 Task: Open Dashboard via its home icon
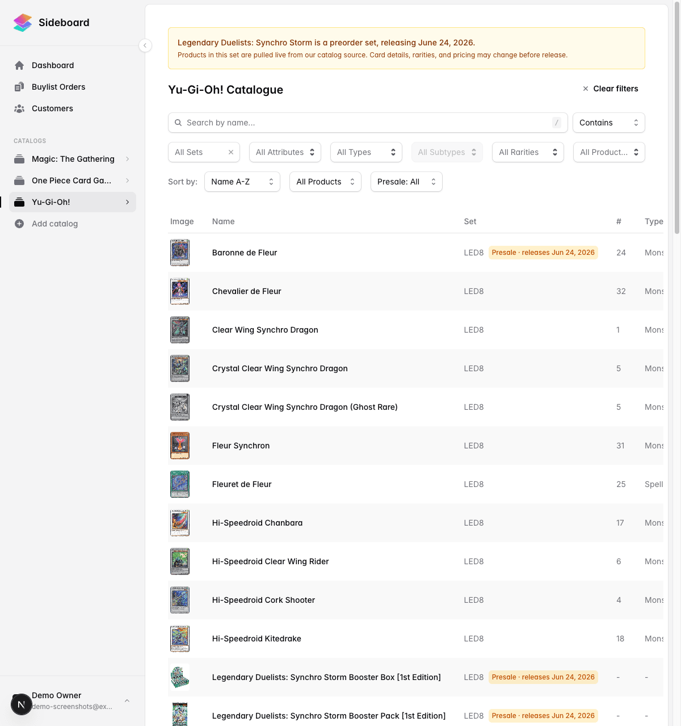19,65
